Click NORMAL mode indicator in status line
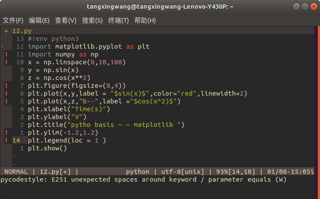The width and height of the screenshot is (320, 199). click(16, 172)
